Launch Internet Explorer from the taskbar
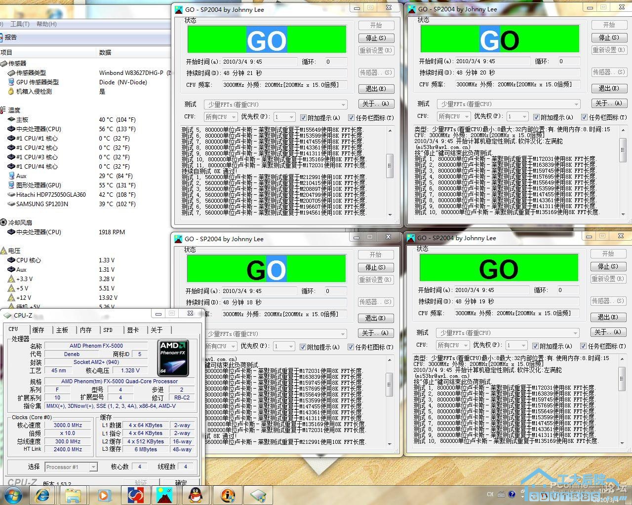The height and width of the screenshot is (505, 632). tap(43, 495)
